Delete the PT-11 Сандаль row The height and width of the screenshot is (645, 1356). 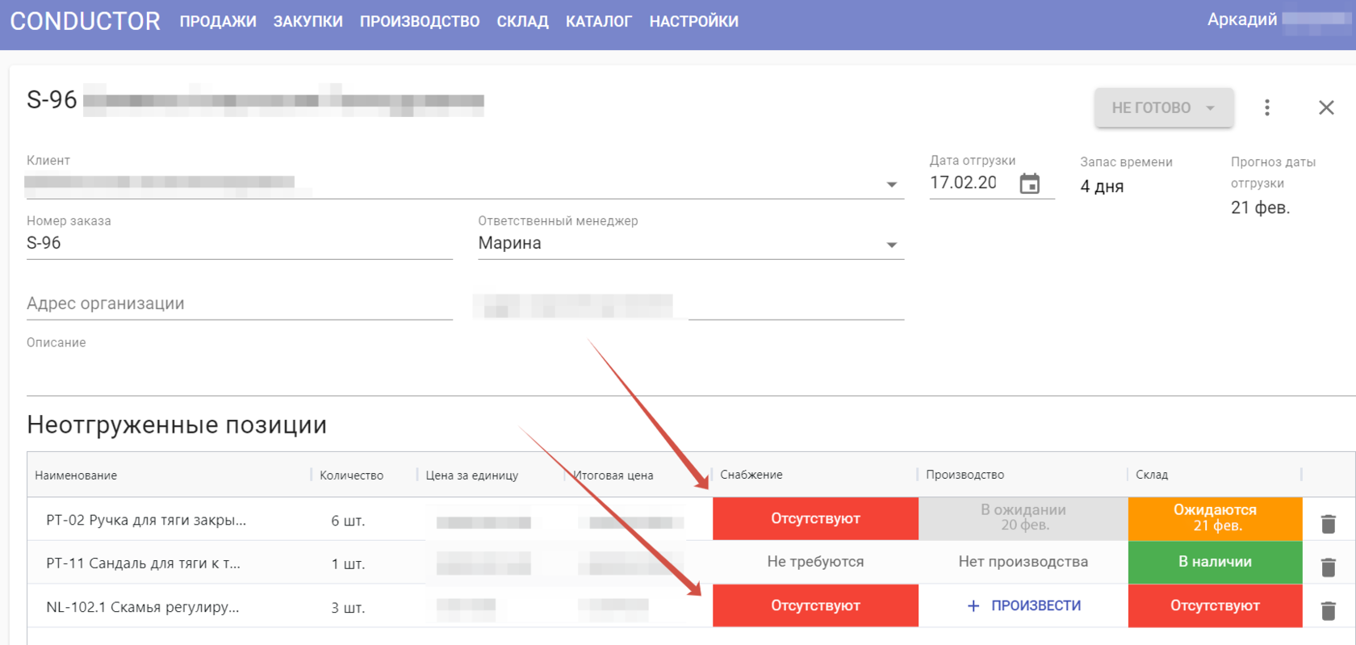coord(1328,568)
